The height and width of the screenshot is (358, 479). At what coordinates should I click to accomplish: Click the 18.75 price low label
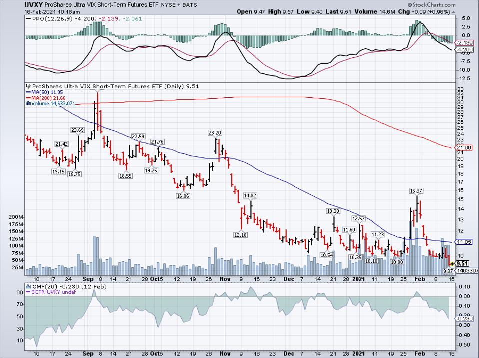click(75, 174)
